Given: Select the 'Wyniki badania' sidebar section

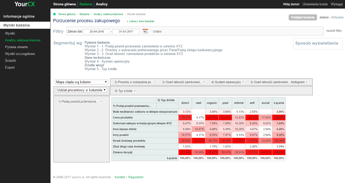Looking at the screenshot, I should [x=25, y=25].
